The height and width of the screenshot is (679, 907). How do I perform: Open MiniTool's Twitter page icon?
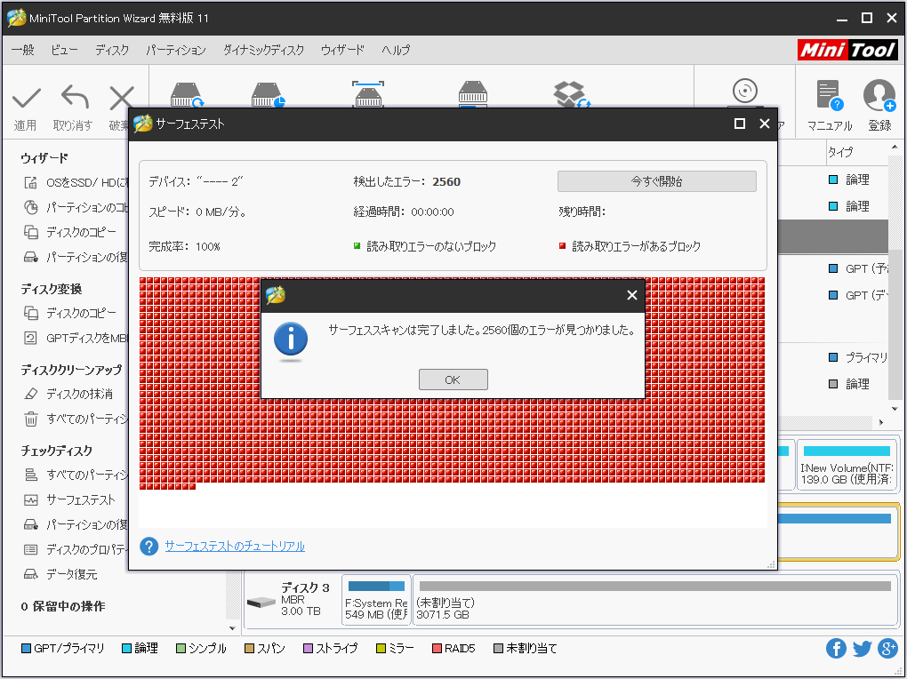[861, 648]
